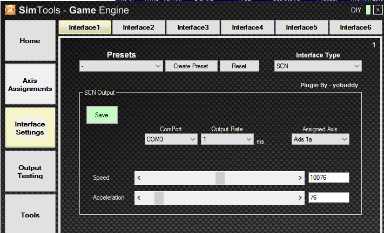Click the Plugin By - yobuddy text

click(x=329, y=85)
